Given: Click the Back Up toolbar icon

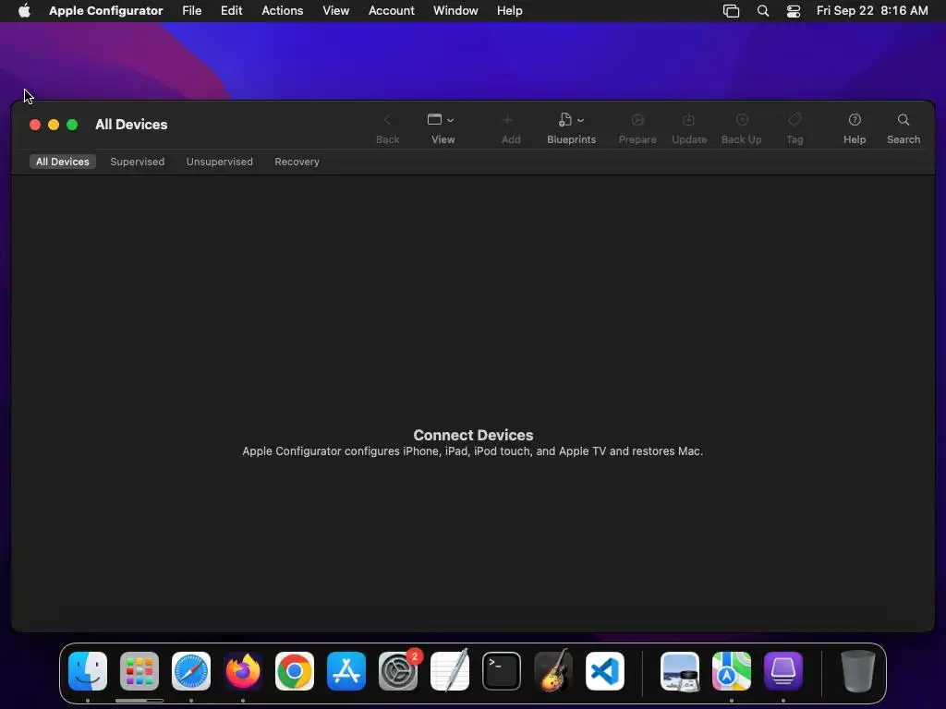Looking at the screenshot, I should (x=742, y=120).
